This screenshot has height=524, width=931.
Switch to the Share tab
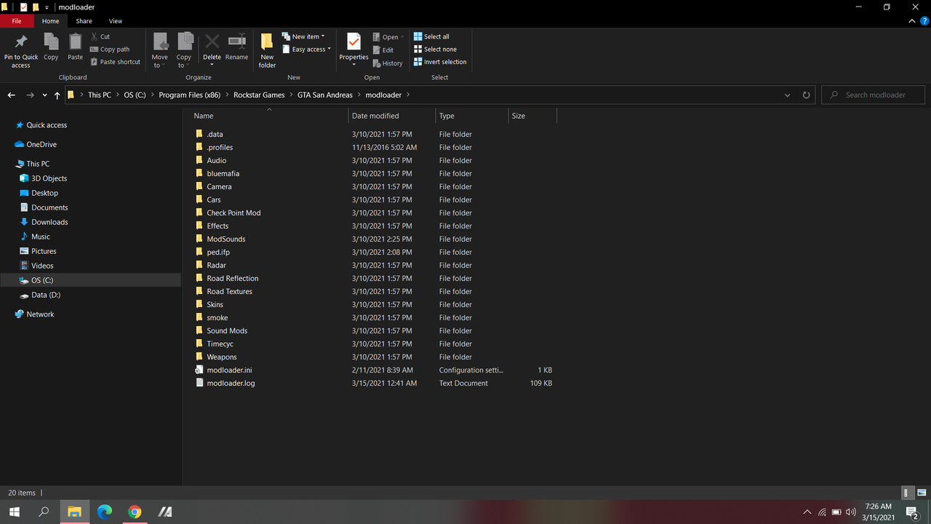tap(84, 21)
